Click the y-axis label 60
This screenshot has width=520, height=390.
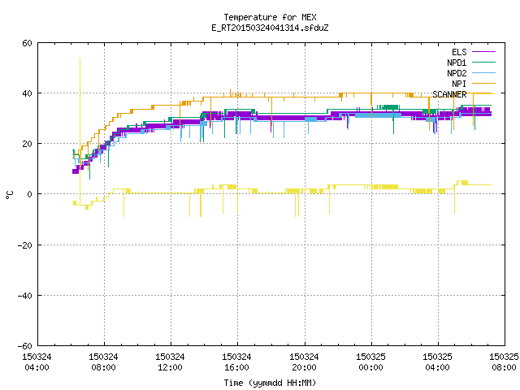coord(27,43)
